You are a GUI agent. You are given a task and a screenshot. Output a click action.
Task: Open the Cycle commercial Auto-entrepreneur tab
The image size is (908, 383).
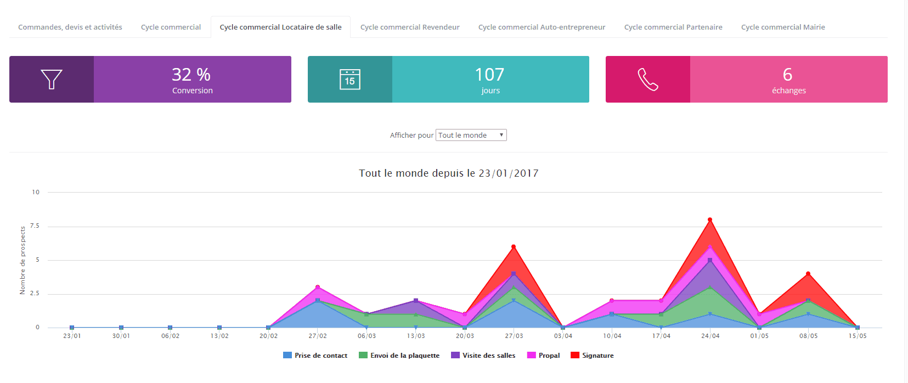click(542, 27)
